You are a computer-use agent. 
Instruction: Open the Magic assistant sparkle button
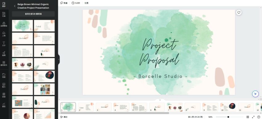[x=255, y=94]
